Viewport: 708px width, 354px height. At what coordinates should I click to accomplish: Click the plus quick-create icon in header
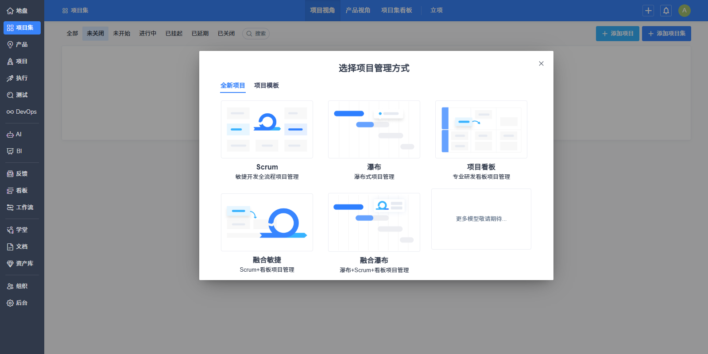648,11
